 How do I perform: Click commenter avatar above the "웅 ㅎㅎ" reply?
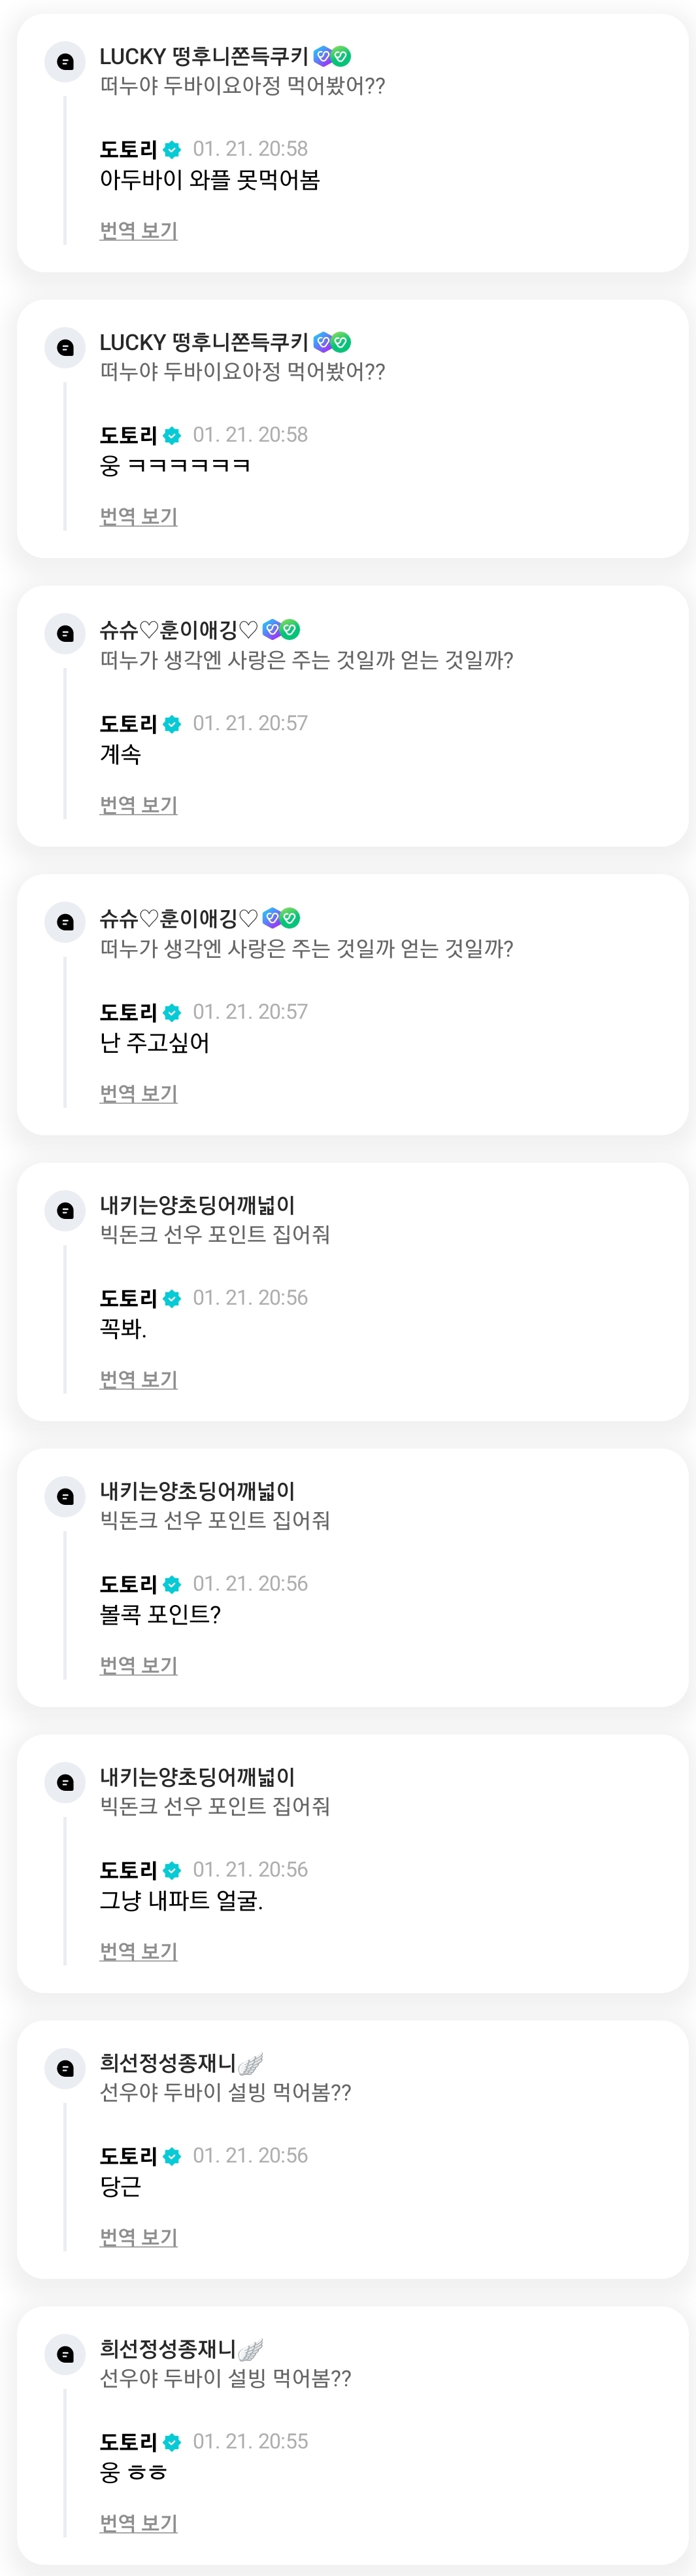(x=66, y=2354)
